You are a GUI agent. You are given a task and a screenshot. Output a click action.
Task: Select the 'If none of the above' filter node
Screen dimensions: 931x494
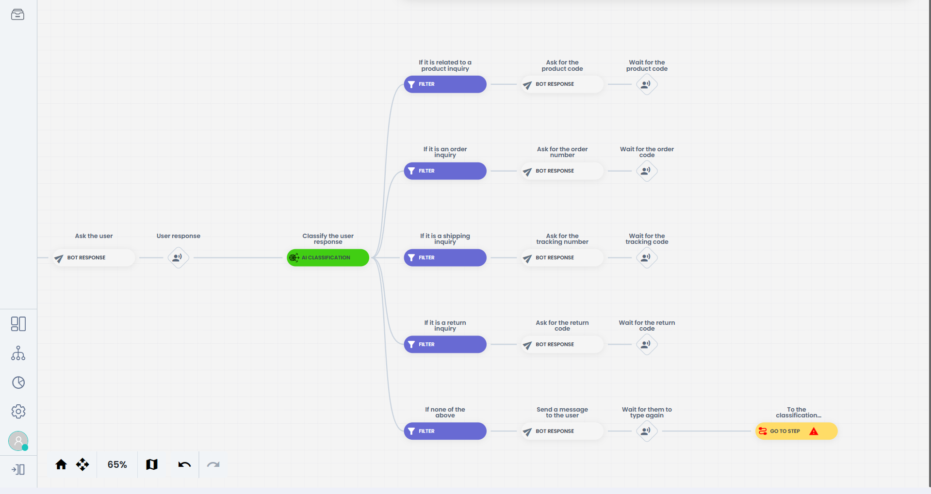coord(445,431)
